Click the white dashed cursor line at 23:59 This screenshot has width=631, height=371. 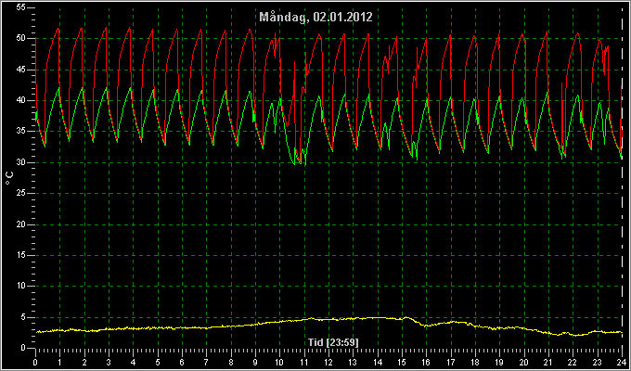pyautogui.click(x=622, y=181)
